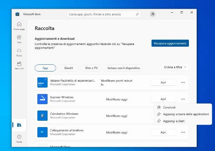Click 'Modificato oggi' in Scanner Windows row
The image size is (215, 151).
[x=117, y=99]
